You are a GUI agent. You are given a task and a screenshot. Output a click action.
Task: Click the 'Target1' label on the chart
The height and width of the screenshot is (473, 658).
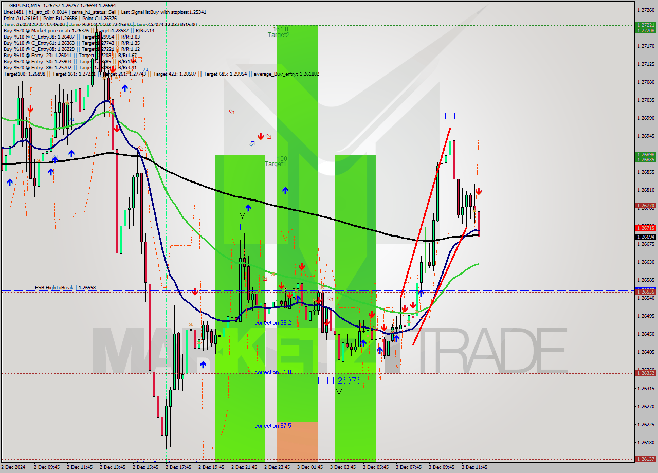click(276, 164)
